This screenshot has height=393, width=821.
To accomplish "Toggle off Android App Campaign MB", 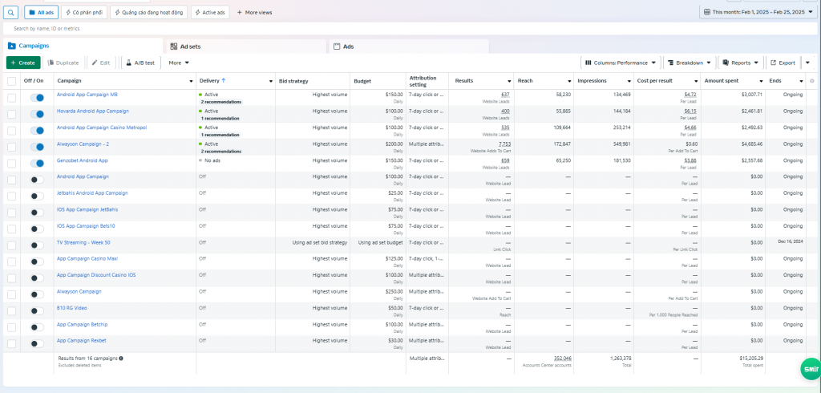I will click(x=37, y=97).
